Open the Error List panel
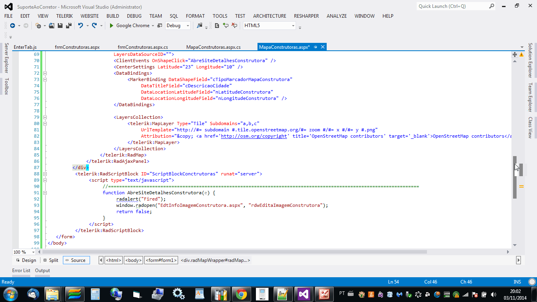 tap(21, 271)
